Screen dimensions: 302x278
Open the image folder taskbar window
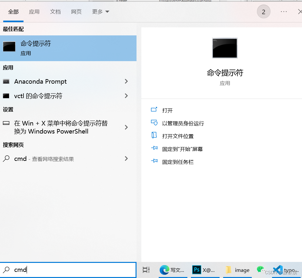(x=237, y=270)
